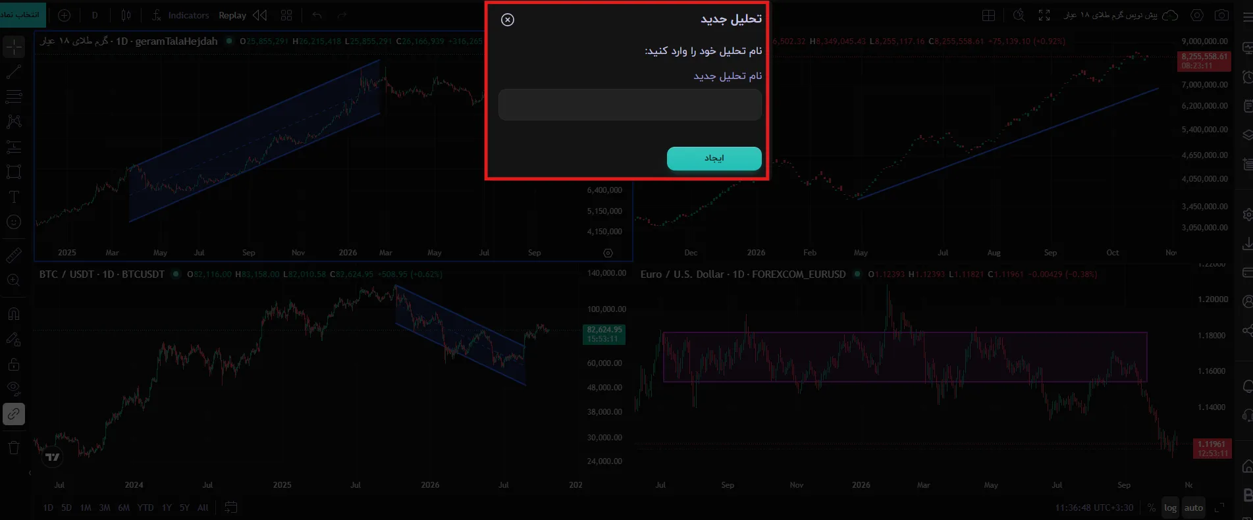Select the Fibonacci retracement tool
Image resolution: width=1253 pixels, height=520 pixels.
[14, 97]
